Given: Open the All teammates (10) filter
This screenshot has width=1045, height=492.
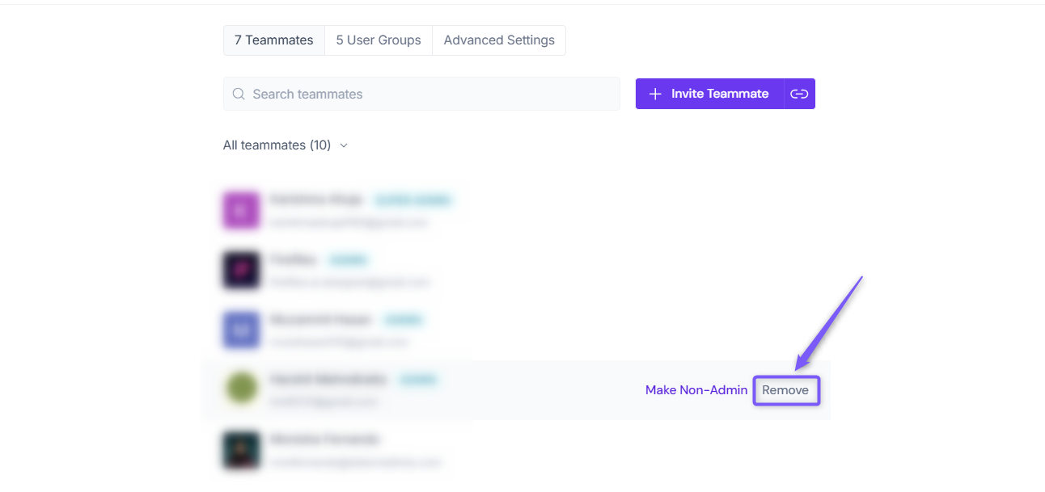Looking at the screenshot, I should coord(286,145).
